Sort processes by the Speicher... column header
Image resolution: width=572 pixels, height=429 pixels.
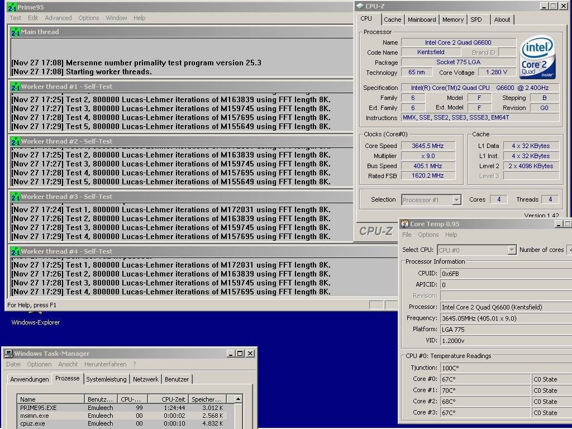tap(207, 399)
